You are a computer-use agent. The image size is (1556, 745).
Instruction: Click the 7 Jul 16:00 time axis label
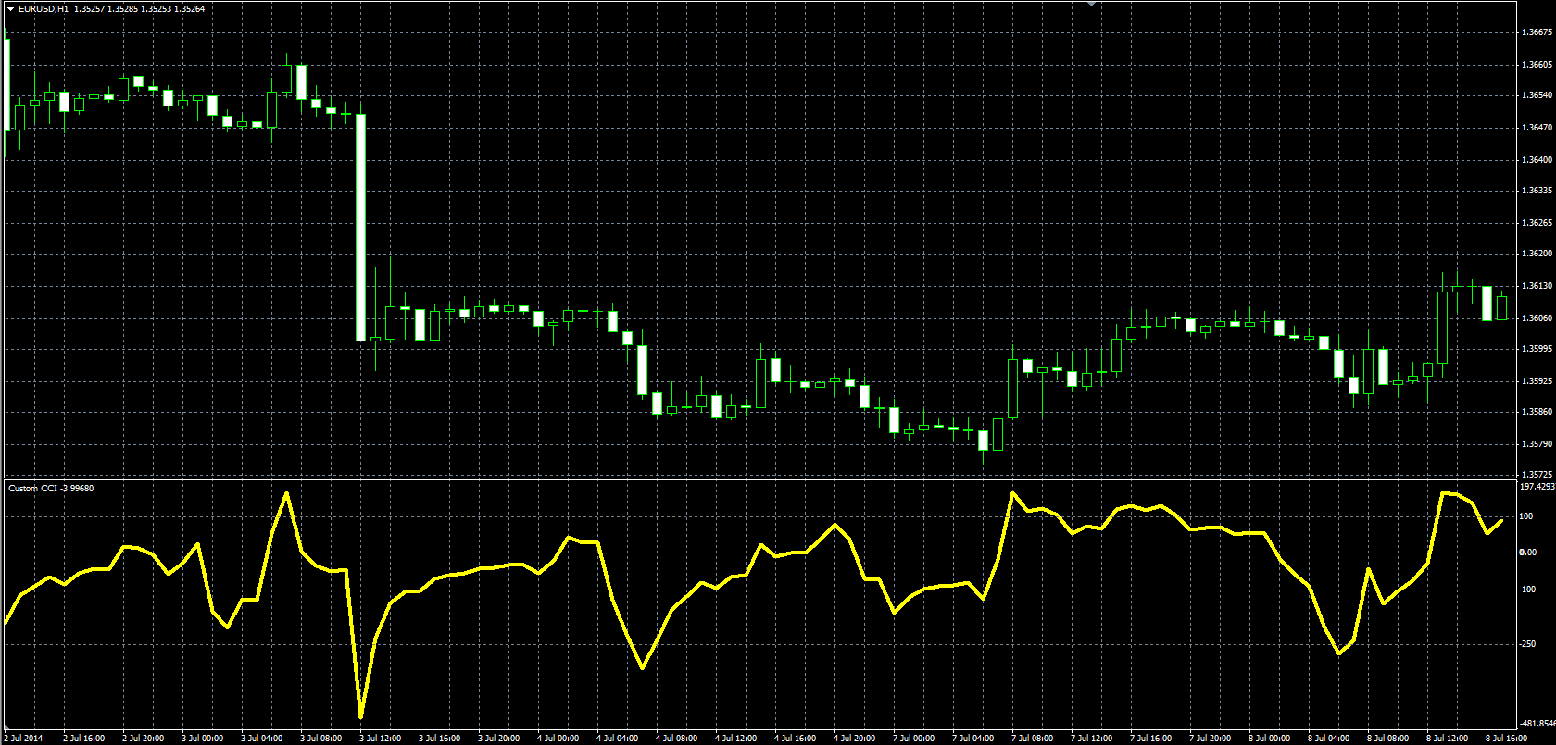click(1150, 739)
